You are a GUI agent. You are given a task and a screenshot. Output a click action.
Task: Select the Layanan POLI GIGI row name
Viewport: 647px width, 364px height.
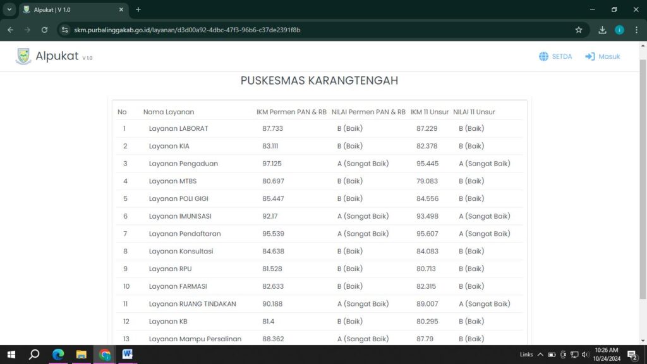pos(179,198)
